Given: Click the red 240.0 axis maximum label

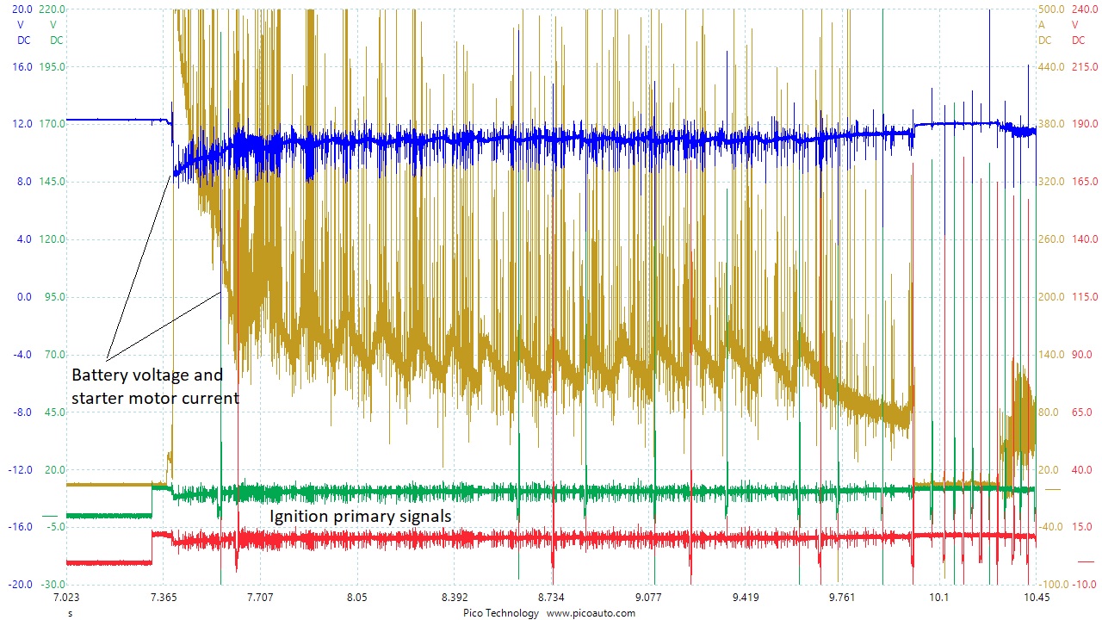Looking at the screenshot, I should click(x=1084, y=9).
